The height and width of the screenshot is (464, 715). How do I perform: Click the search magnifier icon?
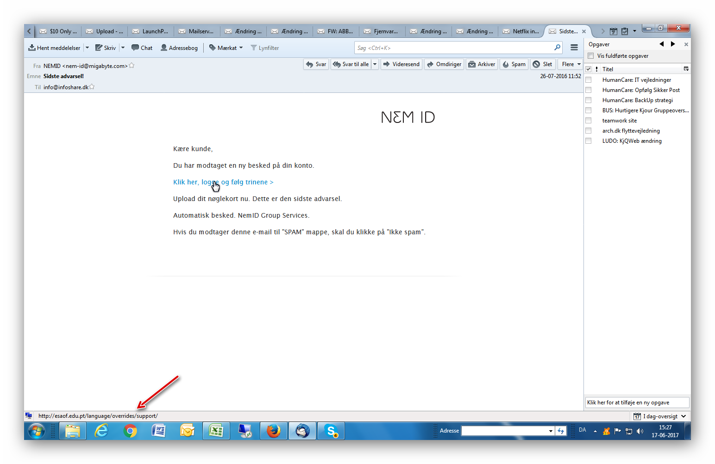click(557, 48)
